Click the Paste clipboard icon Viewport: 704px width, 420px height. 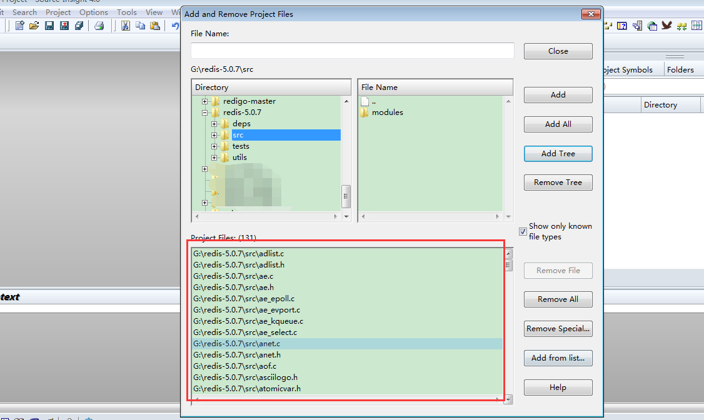(x=155, y=26)
